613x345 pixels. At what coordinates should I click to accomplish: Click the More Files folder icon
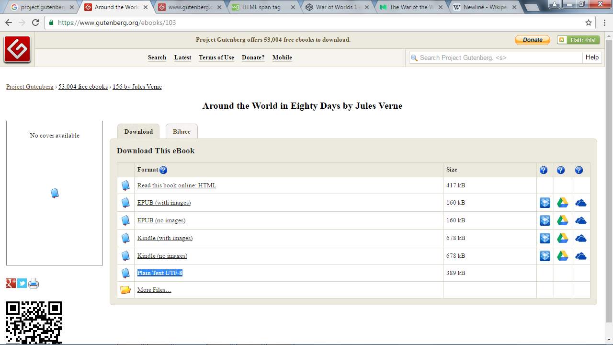(125, 290)
